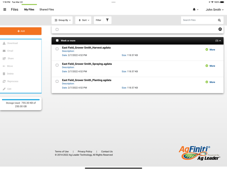Open the notifications bell
The height and width of the screenshot is (170, 227).
(x=194, y=9)
